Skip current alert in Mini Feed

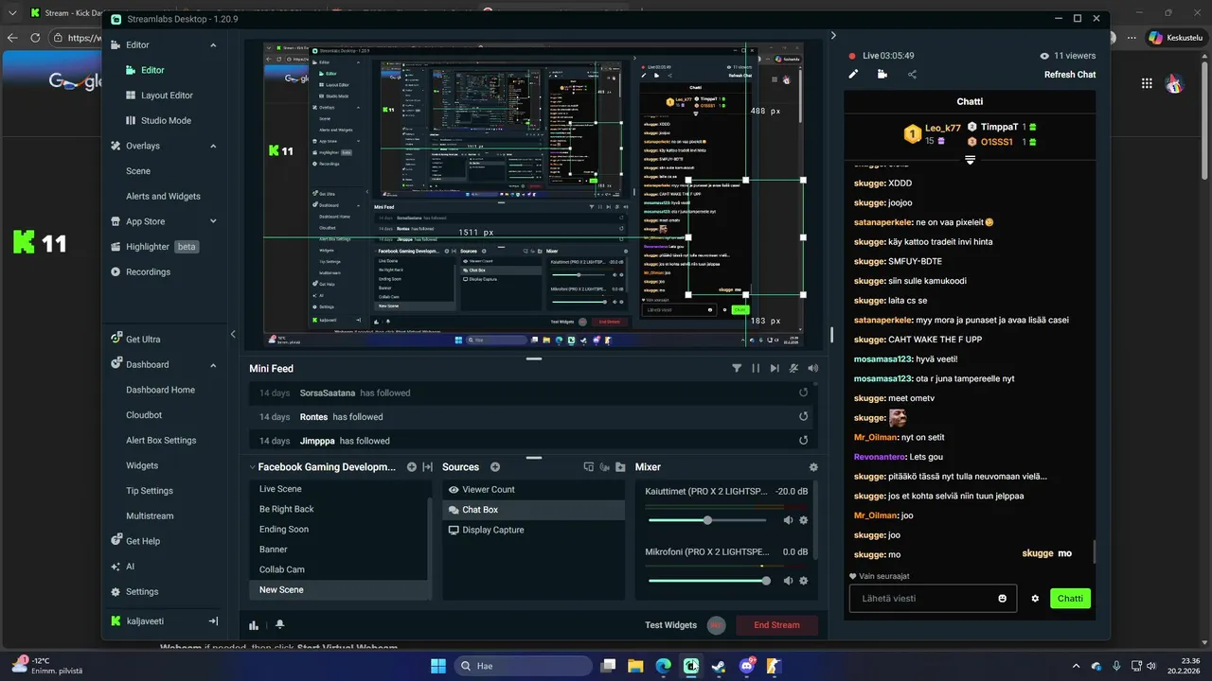[775, 368]
